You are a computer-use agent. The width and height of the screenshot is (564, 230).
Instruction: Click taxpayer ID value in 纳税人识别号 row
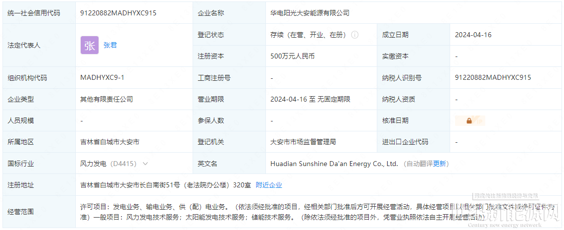point(493,78)
